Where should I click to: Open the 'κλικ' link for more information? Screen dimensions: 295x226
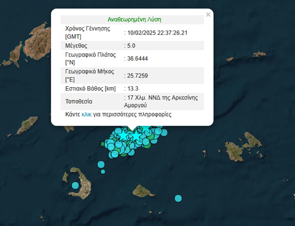pyautogui.click(x=86, y=114)
